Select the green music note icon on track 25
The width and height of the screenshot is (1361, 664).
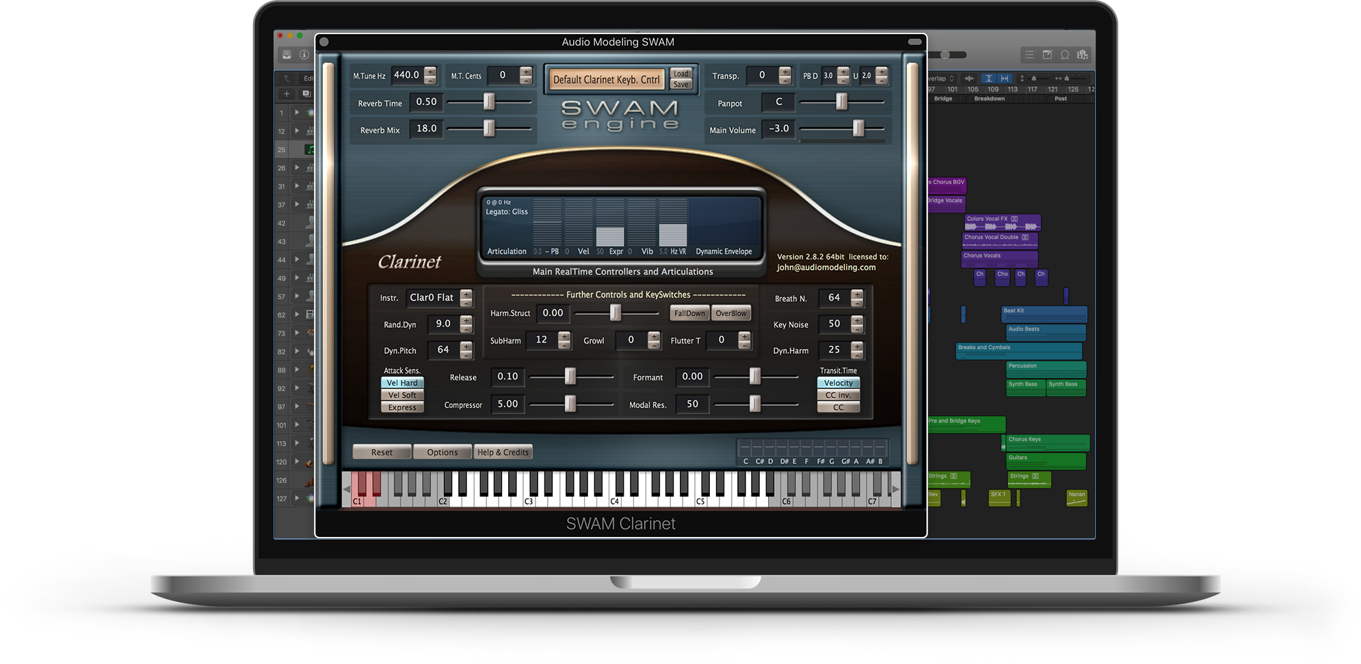pos(310,150)
